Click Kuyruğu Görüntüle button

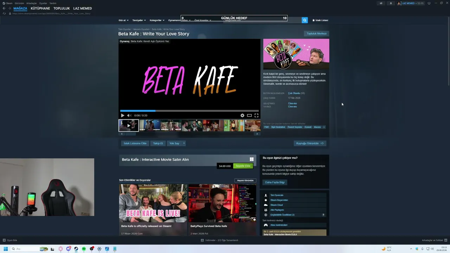[310, 143]
